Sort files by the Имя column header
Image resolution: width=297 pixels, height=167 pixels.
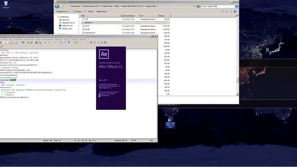100,16
